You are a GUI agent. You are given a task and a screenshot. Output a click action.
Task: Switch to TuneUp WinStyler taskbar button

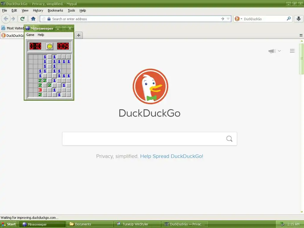(x=137, y=224)
